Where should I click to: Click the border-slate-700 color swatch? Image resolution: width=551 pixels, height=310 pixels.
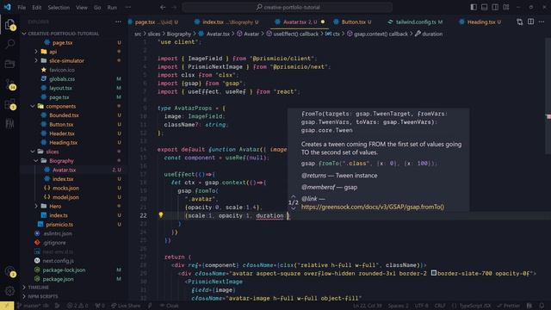(434, 273)
